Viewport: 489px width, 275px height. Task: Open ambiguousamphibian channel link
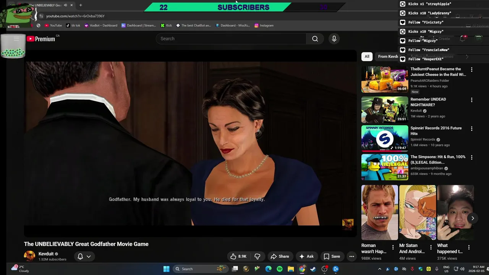(x=427, y=168)
